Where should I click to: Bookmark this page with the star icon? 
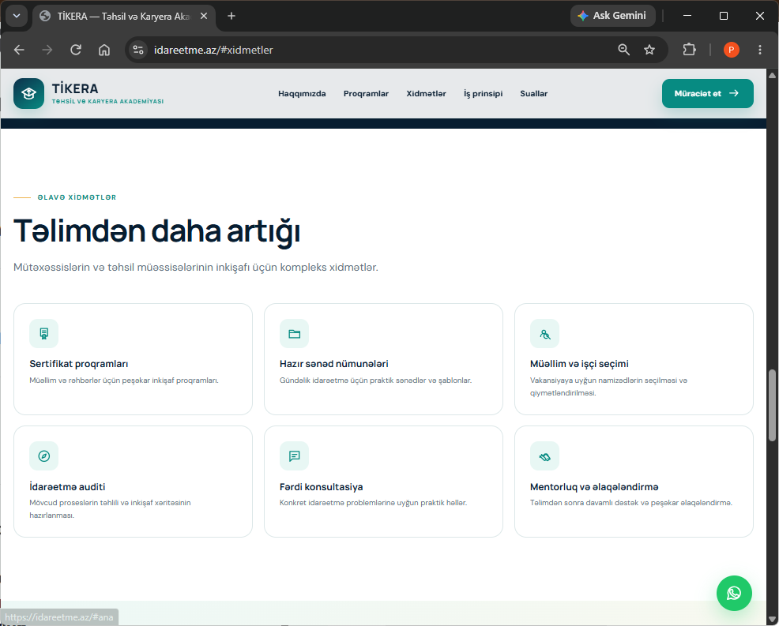click(649, 50)
